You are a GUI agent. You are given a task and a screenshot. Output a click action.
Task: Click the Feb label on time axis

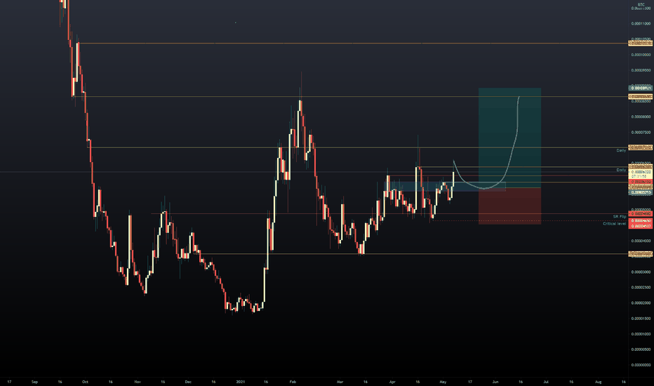[293, 382]
